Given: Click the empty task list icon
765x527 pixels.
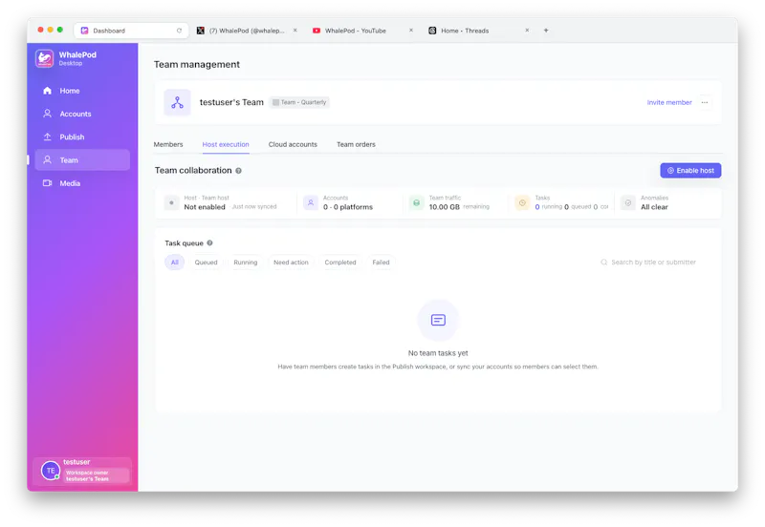Looking at the screenshot, I should pyautogui.click(x=438, y=320).
